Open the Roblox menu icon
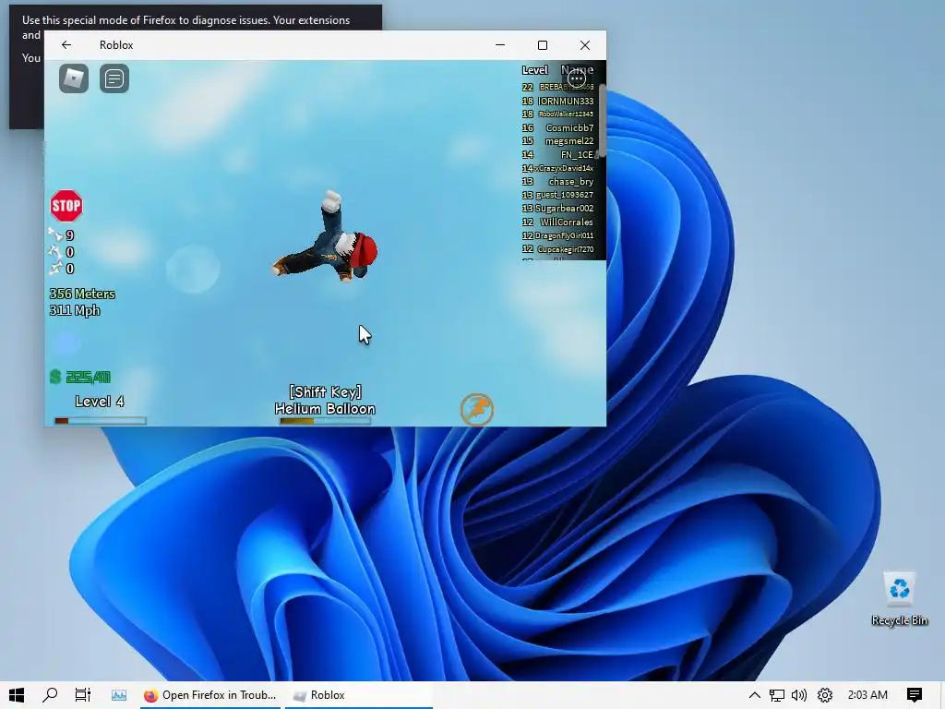This screenshot has width=945, height=709. [x=74, y=78]
